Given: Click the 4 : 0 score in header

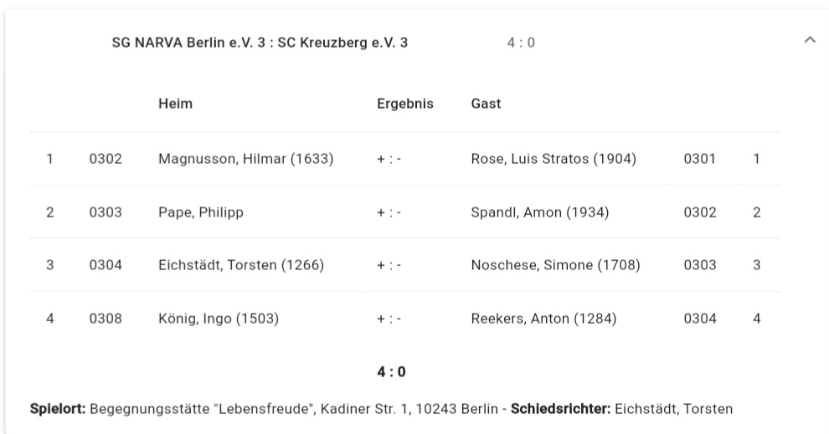Looking at the screenshot, I should click(x=520, y=43).
